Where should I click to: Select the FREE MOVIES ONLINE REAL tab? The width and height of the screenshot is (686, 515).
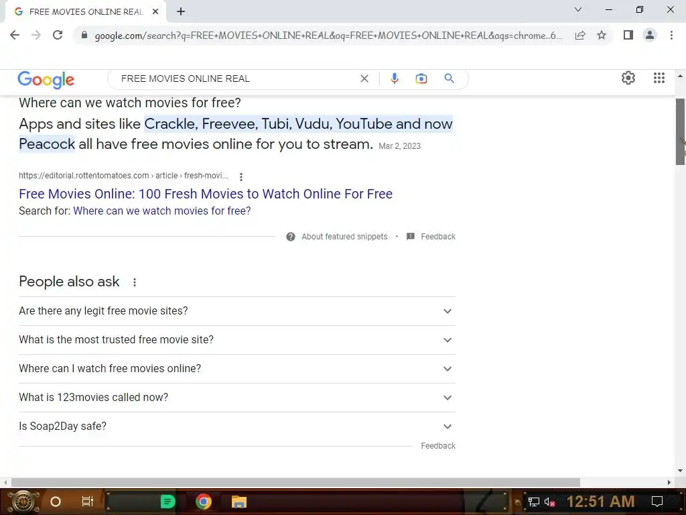coord(86,12)
